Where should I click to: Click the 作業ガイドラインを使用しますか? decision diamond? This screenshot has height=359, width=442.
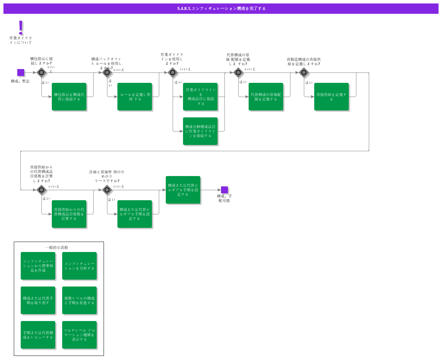(172, 72)
